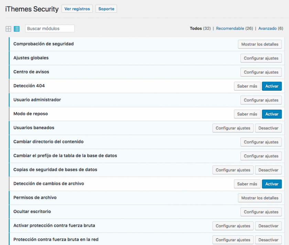Open Ver registros button
The image size is (289, 245).
(77, 9)
